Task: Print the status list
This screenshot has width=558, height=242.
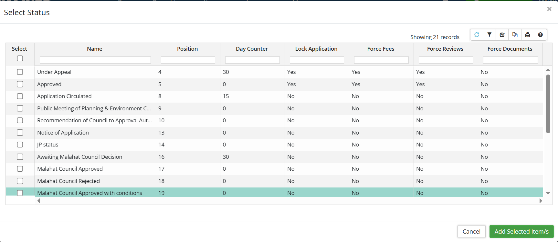Action: click(528, 35)
